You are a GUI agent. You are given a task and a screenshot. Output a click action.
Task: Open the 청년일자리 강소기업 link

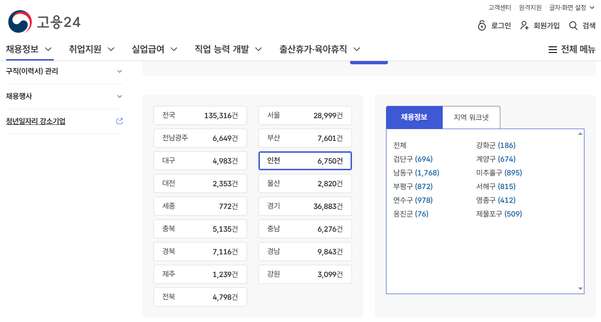[35, 122]
